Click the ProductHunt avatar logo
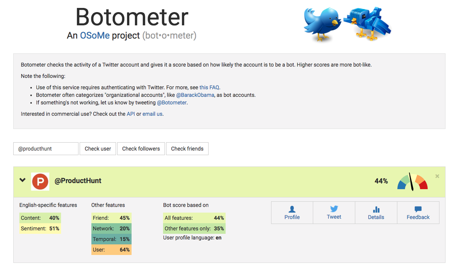 40,181
